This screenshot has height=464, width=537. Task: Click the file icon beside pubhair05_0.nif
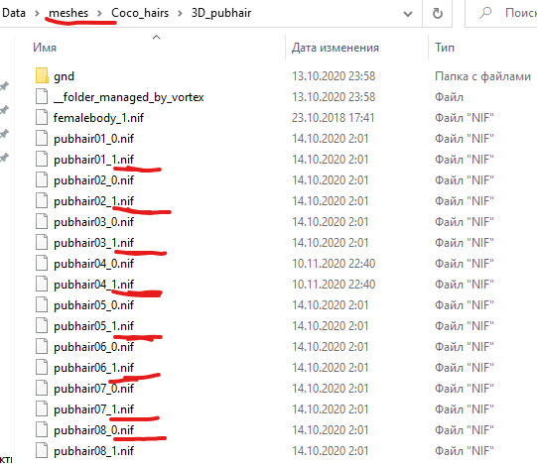(x=42, y=305)
